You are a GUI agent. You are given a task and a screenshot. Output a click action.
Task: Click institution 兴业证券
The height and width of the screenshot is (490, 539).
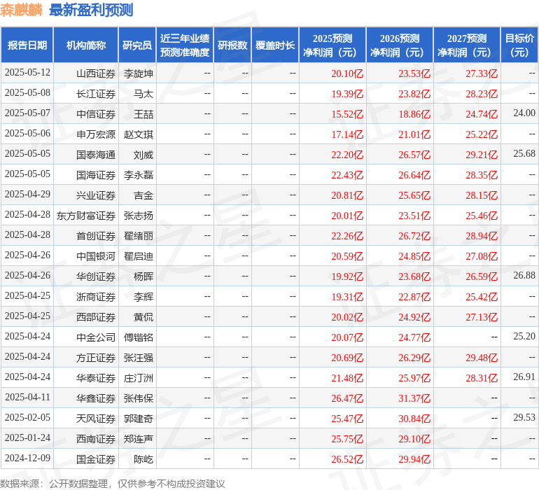pyautogui.click(x=96, y=195)
